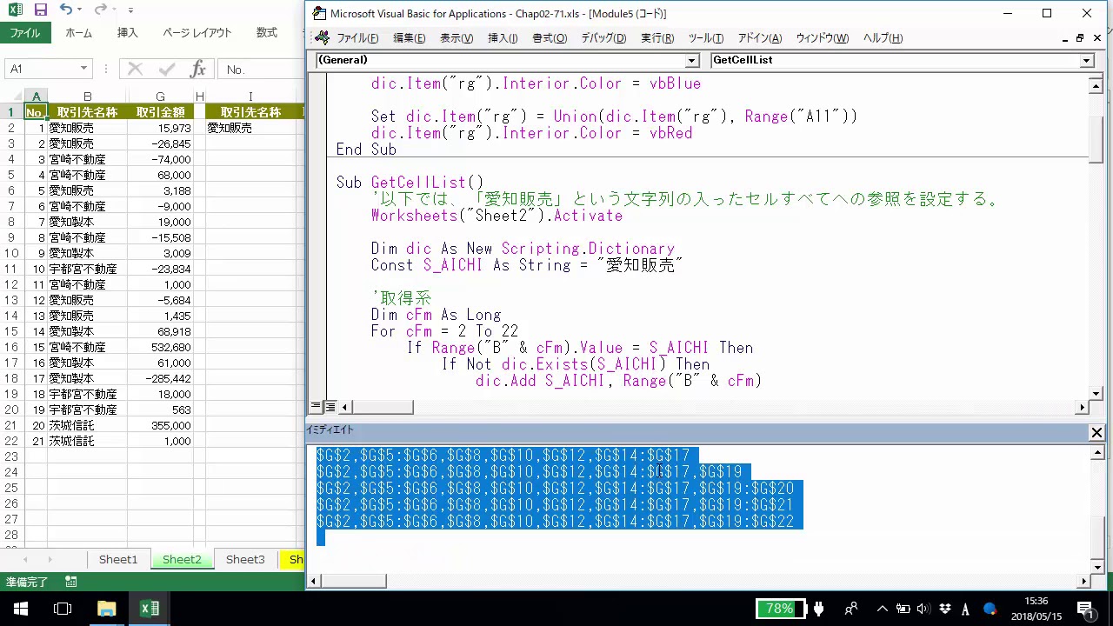
Task: Switch to Procedure View in code window
Action: click(x=317, y=407)
